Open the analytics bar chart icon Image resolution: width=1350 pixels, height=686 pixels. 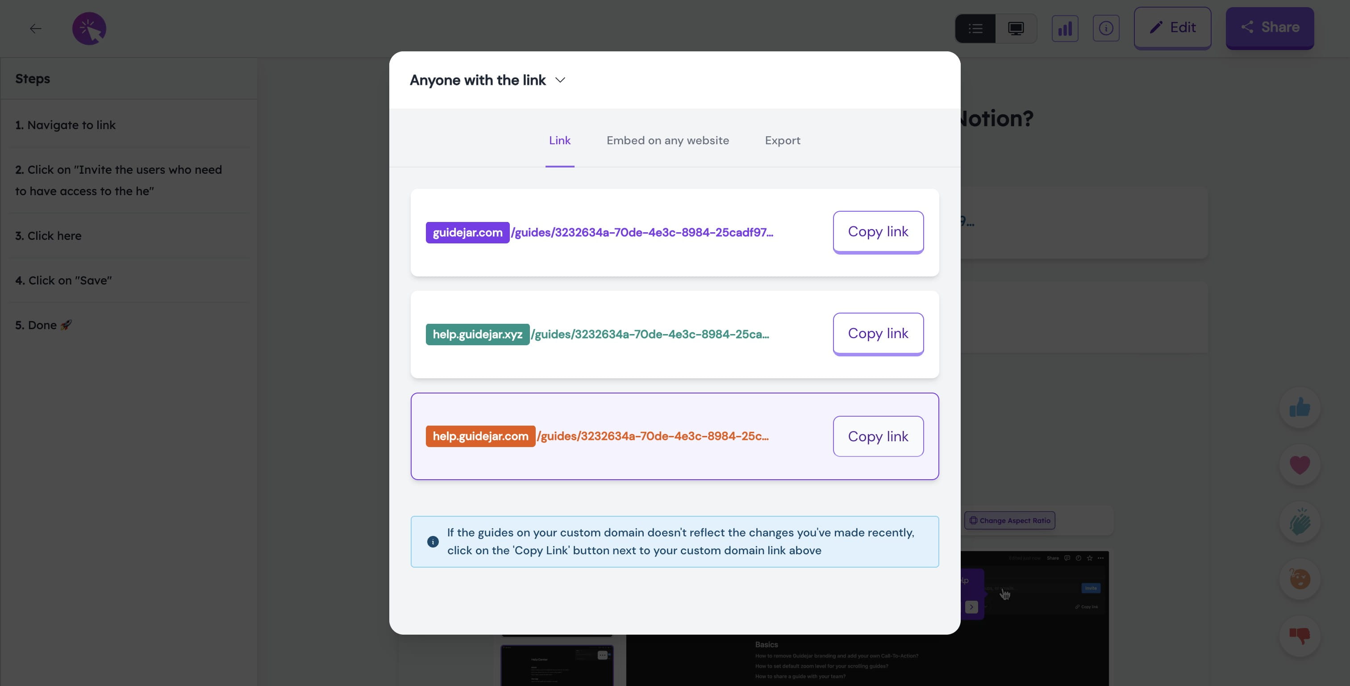(x=1065, y=28)
